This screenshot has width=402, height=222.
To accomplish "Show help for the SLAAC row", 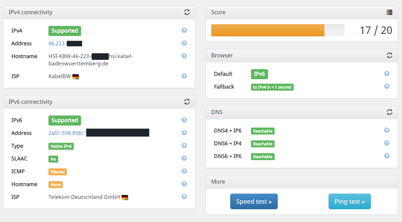I will pyautogui.click(x=184, y=158).
